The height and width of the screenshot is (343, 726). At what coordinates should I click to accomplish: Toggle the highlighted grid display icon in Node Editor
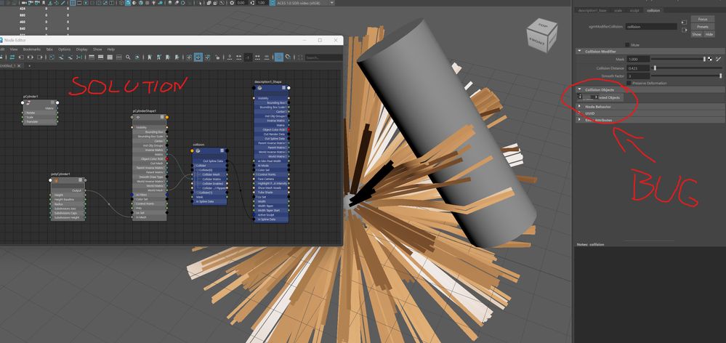pyautogui.click(x=279, y=57)
